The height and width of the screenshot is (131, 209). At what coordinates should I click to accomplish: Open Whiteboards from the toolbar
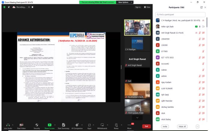pos(102,125)
